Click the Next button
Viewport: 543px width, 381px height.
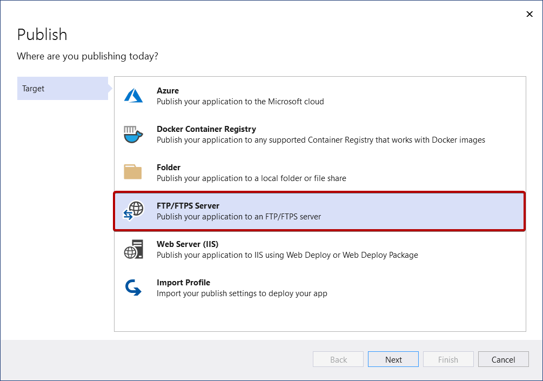pyautogui.click(x=393, y=359)
